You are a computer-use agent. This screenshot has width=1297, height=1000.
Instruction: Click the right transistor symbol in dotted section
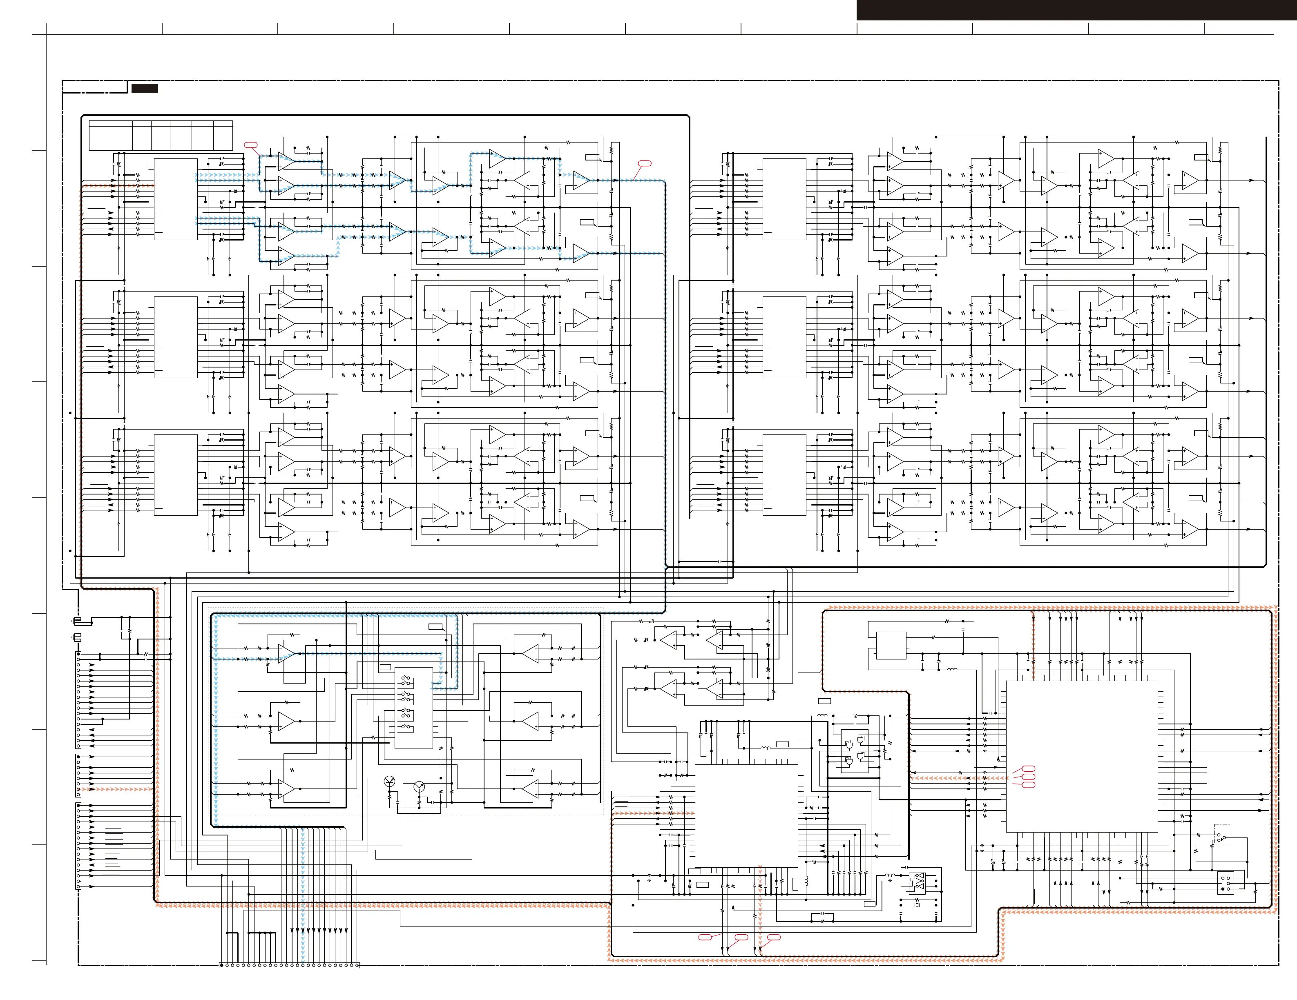click(x=419, y=788)
